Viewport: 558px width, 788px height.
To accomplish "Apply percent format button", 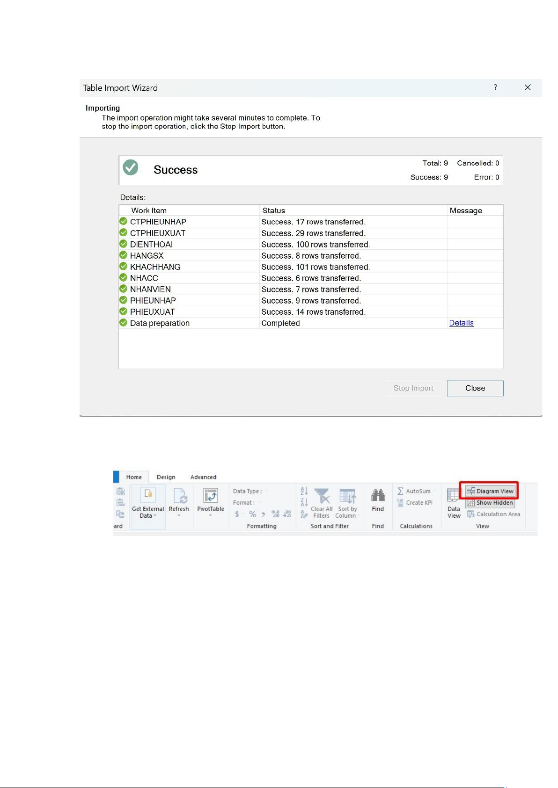I will 253,514.
